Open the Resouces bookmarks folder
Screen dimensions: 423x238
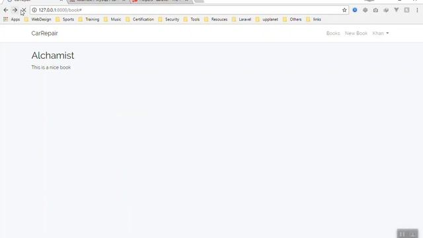[x=216, y=19]
